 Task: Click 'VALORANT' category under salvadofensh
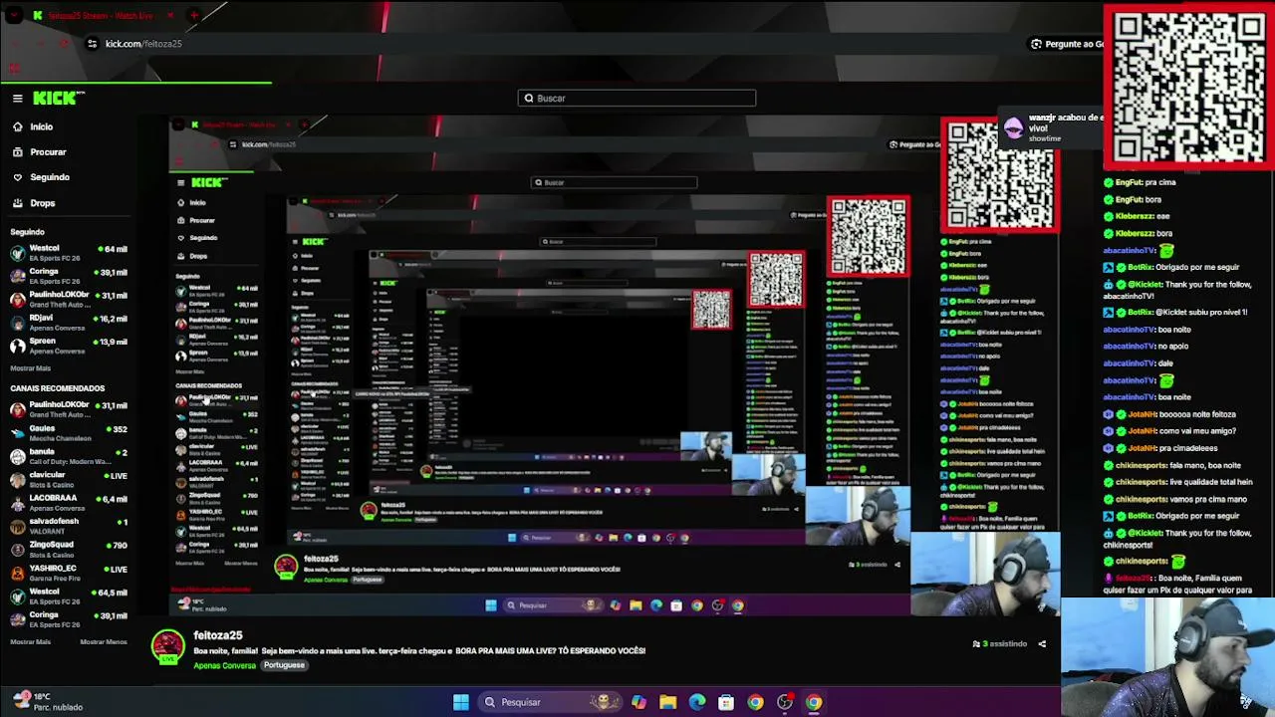pos(48,532)
